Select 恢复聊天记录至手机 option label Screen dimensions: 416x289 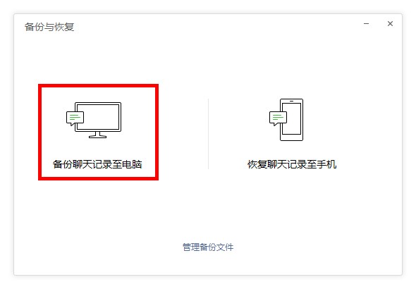292,164
